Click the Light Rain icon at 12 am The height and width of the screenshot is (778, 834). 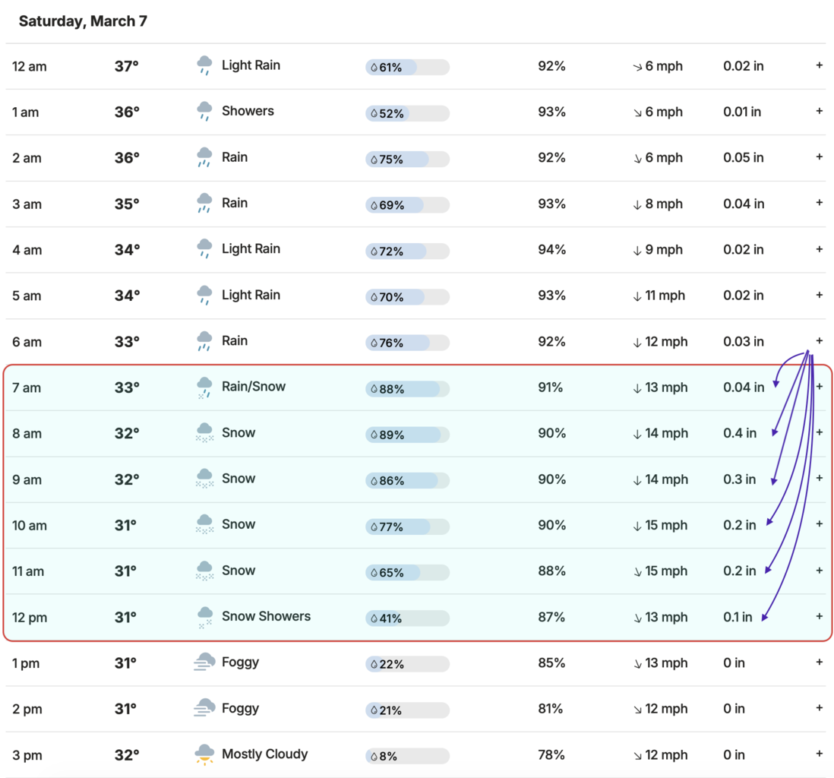pos(204,66)
